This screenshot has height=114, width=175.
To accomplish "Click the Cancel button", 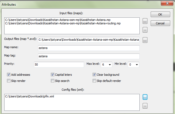I will [160, 23].
